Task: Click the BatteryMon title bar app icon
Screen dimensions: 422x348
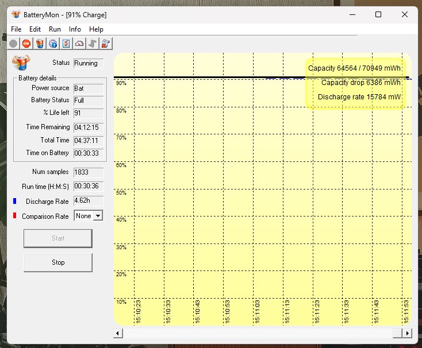Action: click(x=16, y=14)
